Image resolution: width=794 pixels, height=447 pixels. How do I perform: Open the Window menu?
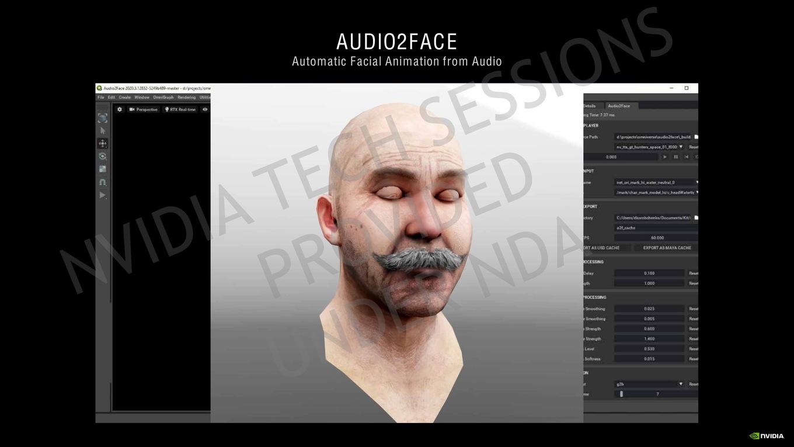(x=142, y=98)
